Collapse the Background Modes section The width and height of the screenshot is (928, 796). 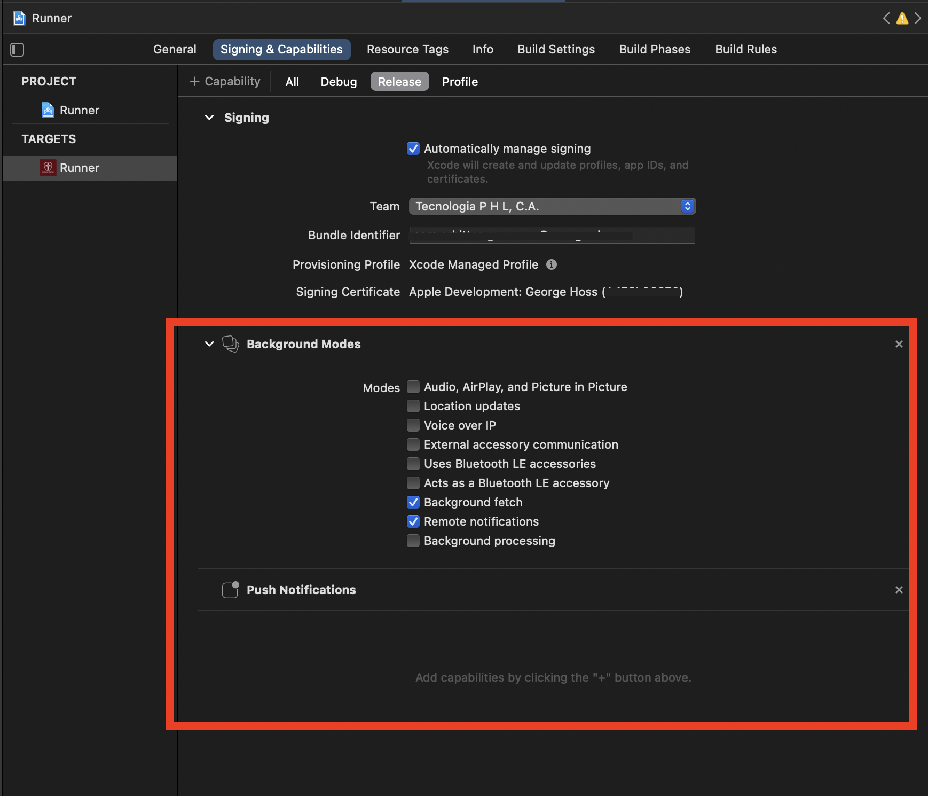pyautogui.click(x=209, y=344)
